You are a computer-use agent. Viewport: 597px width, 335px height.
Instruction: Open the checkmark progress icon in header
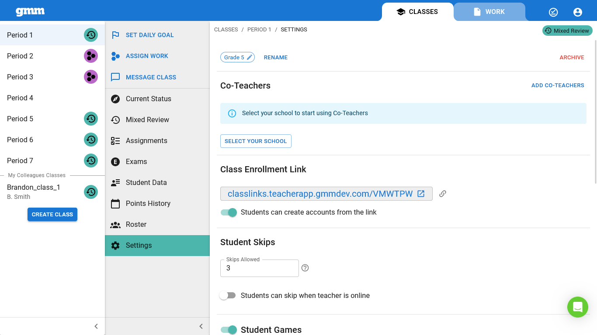pos(553,12)
